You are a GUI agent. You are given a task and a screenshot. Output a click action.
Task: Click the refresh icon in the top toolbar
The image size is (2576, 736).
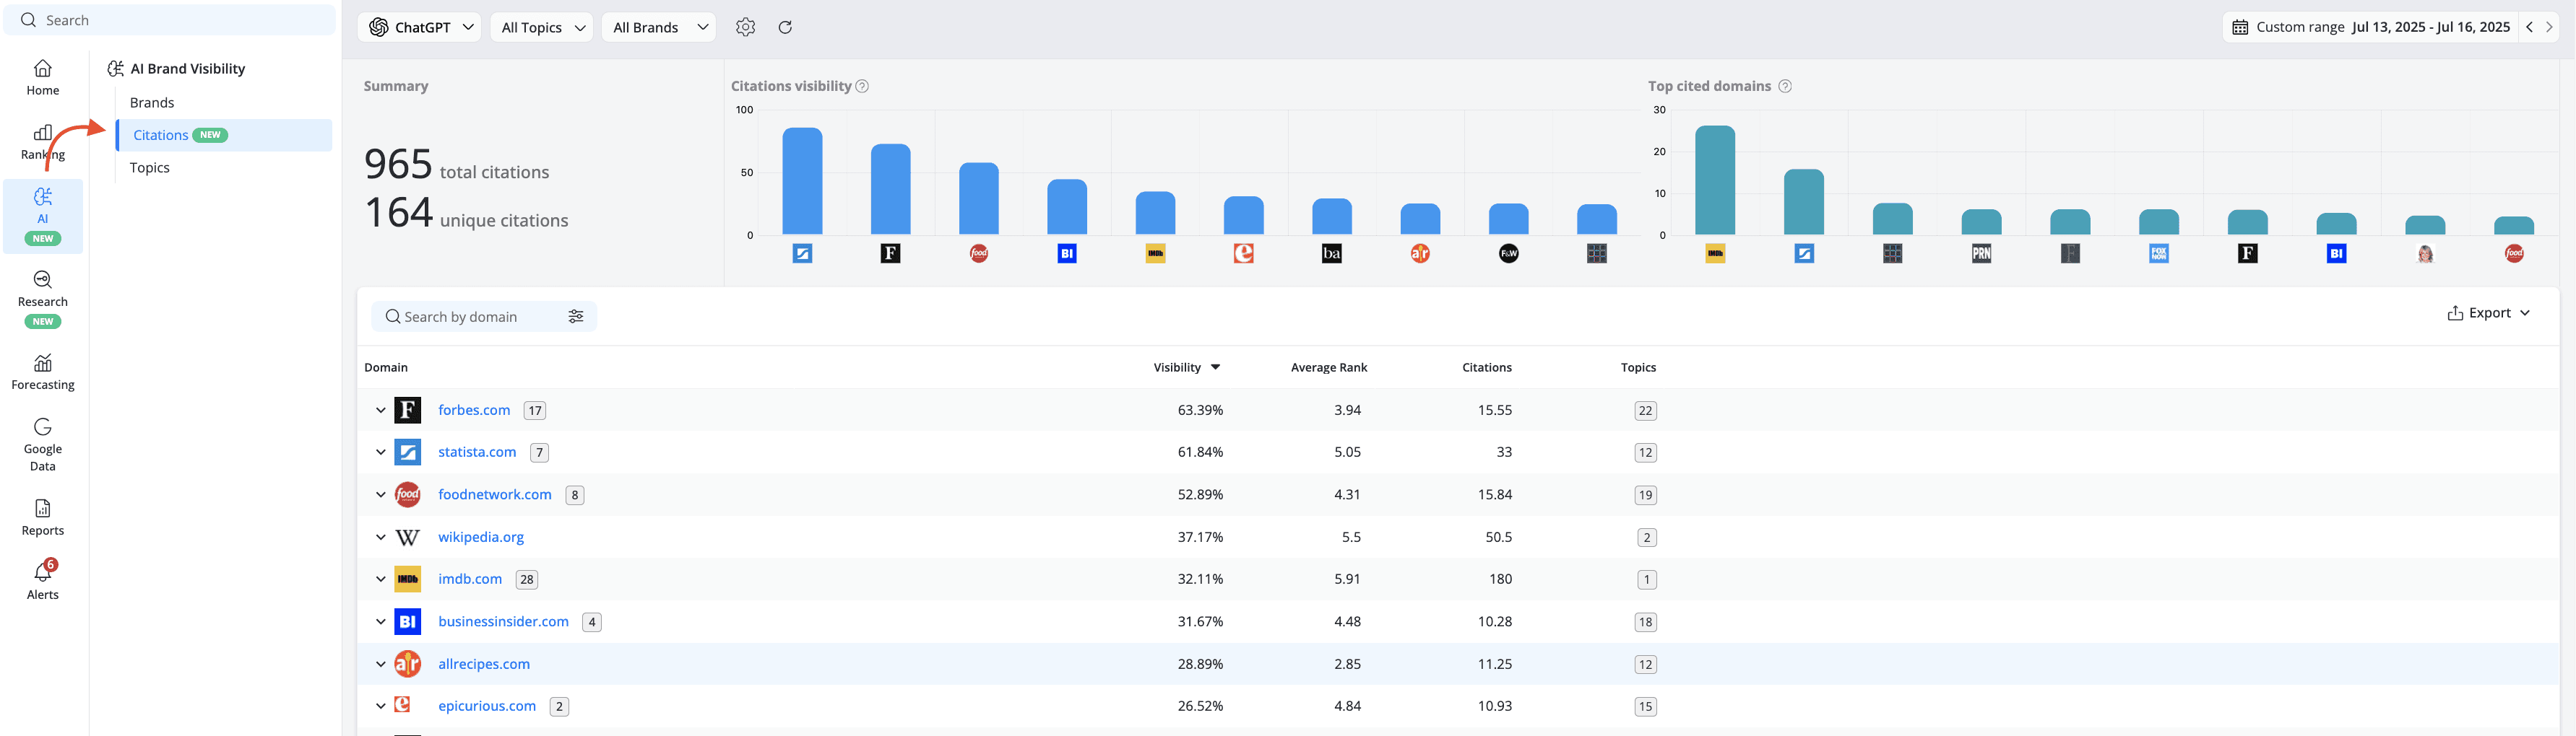(x=785, y=27)
